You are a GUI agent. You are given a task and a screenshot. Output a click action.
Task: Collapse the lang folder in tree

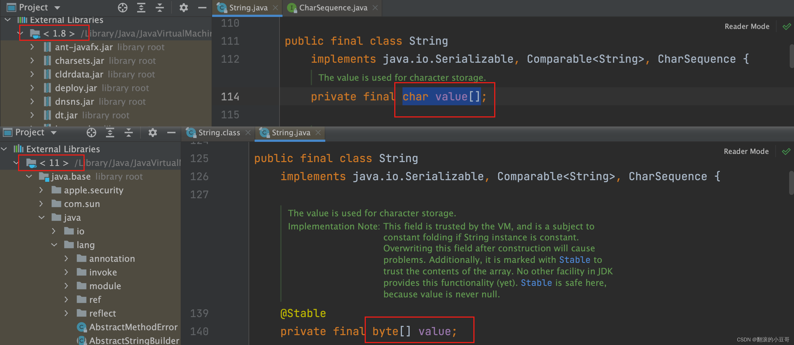coord(54,245)
